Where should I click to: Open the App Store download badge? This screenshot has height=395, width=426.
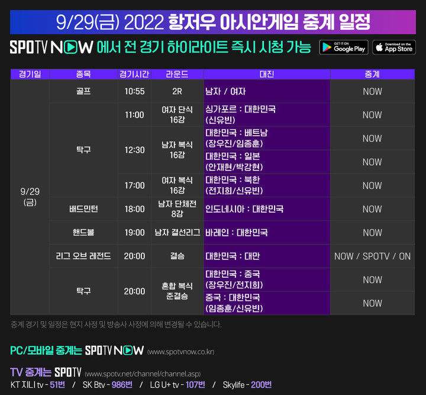point(394,47)
